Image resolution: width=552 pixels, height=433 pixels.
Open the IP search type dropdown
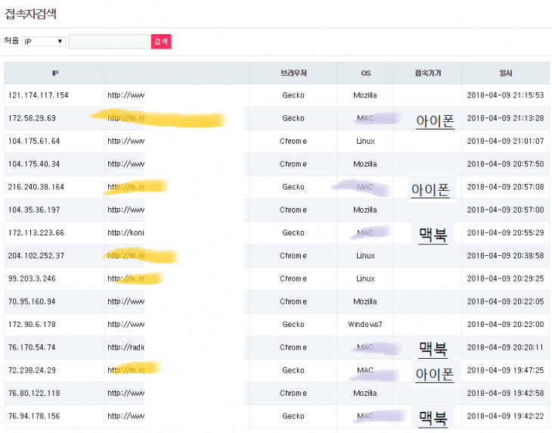[44, 42]
